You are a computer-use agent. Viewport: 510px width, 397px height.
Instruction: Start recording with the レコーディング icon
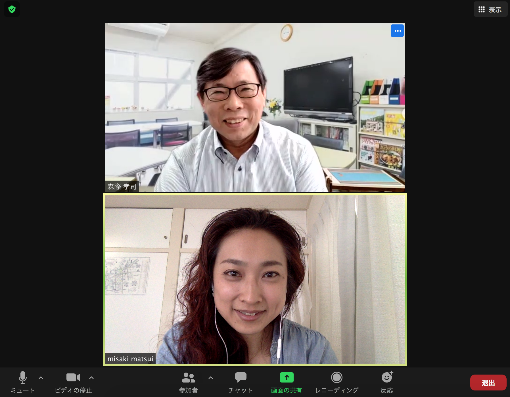tap(336, 377)
